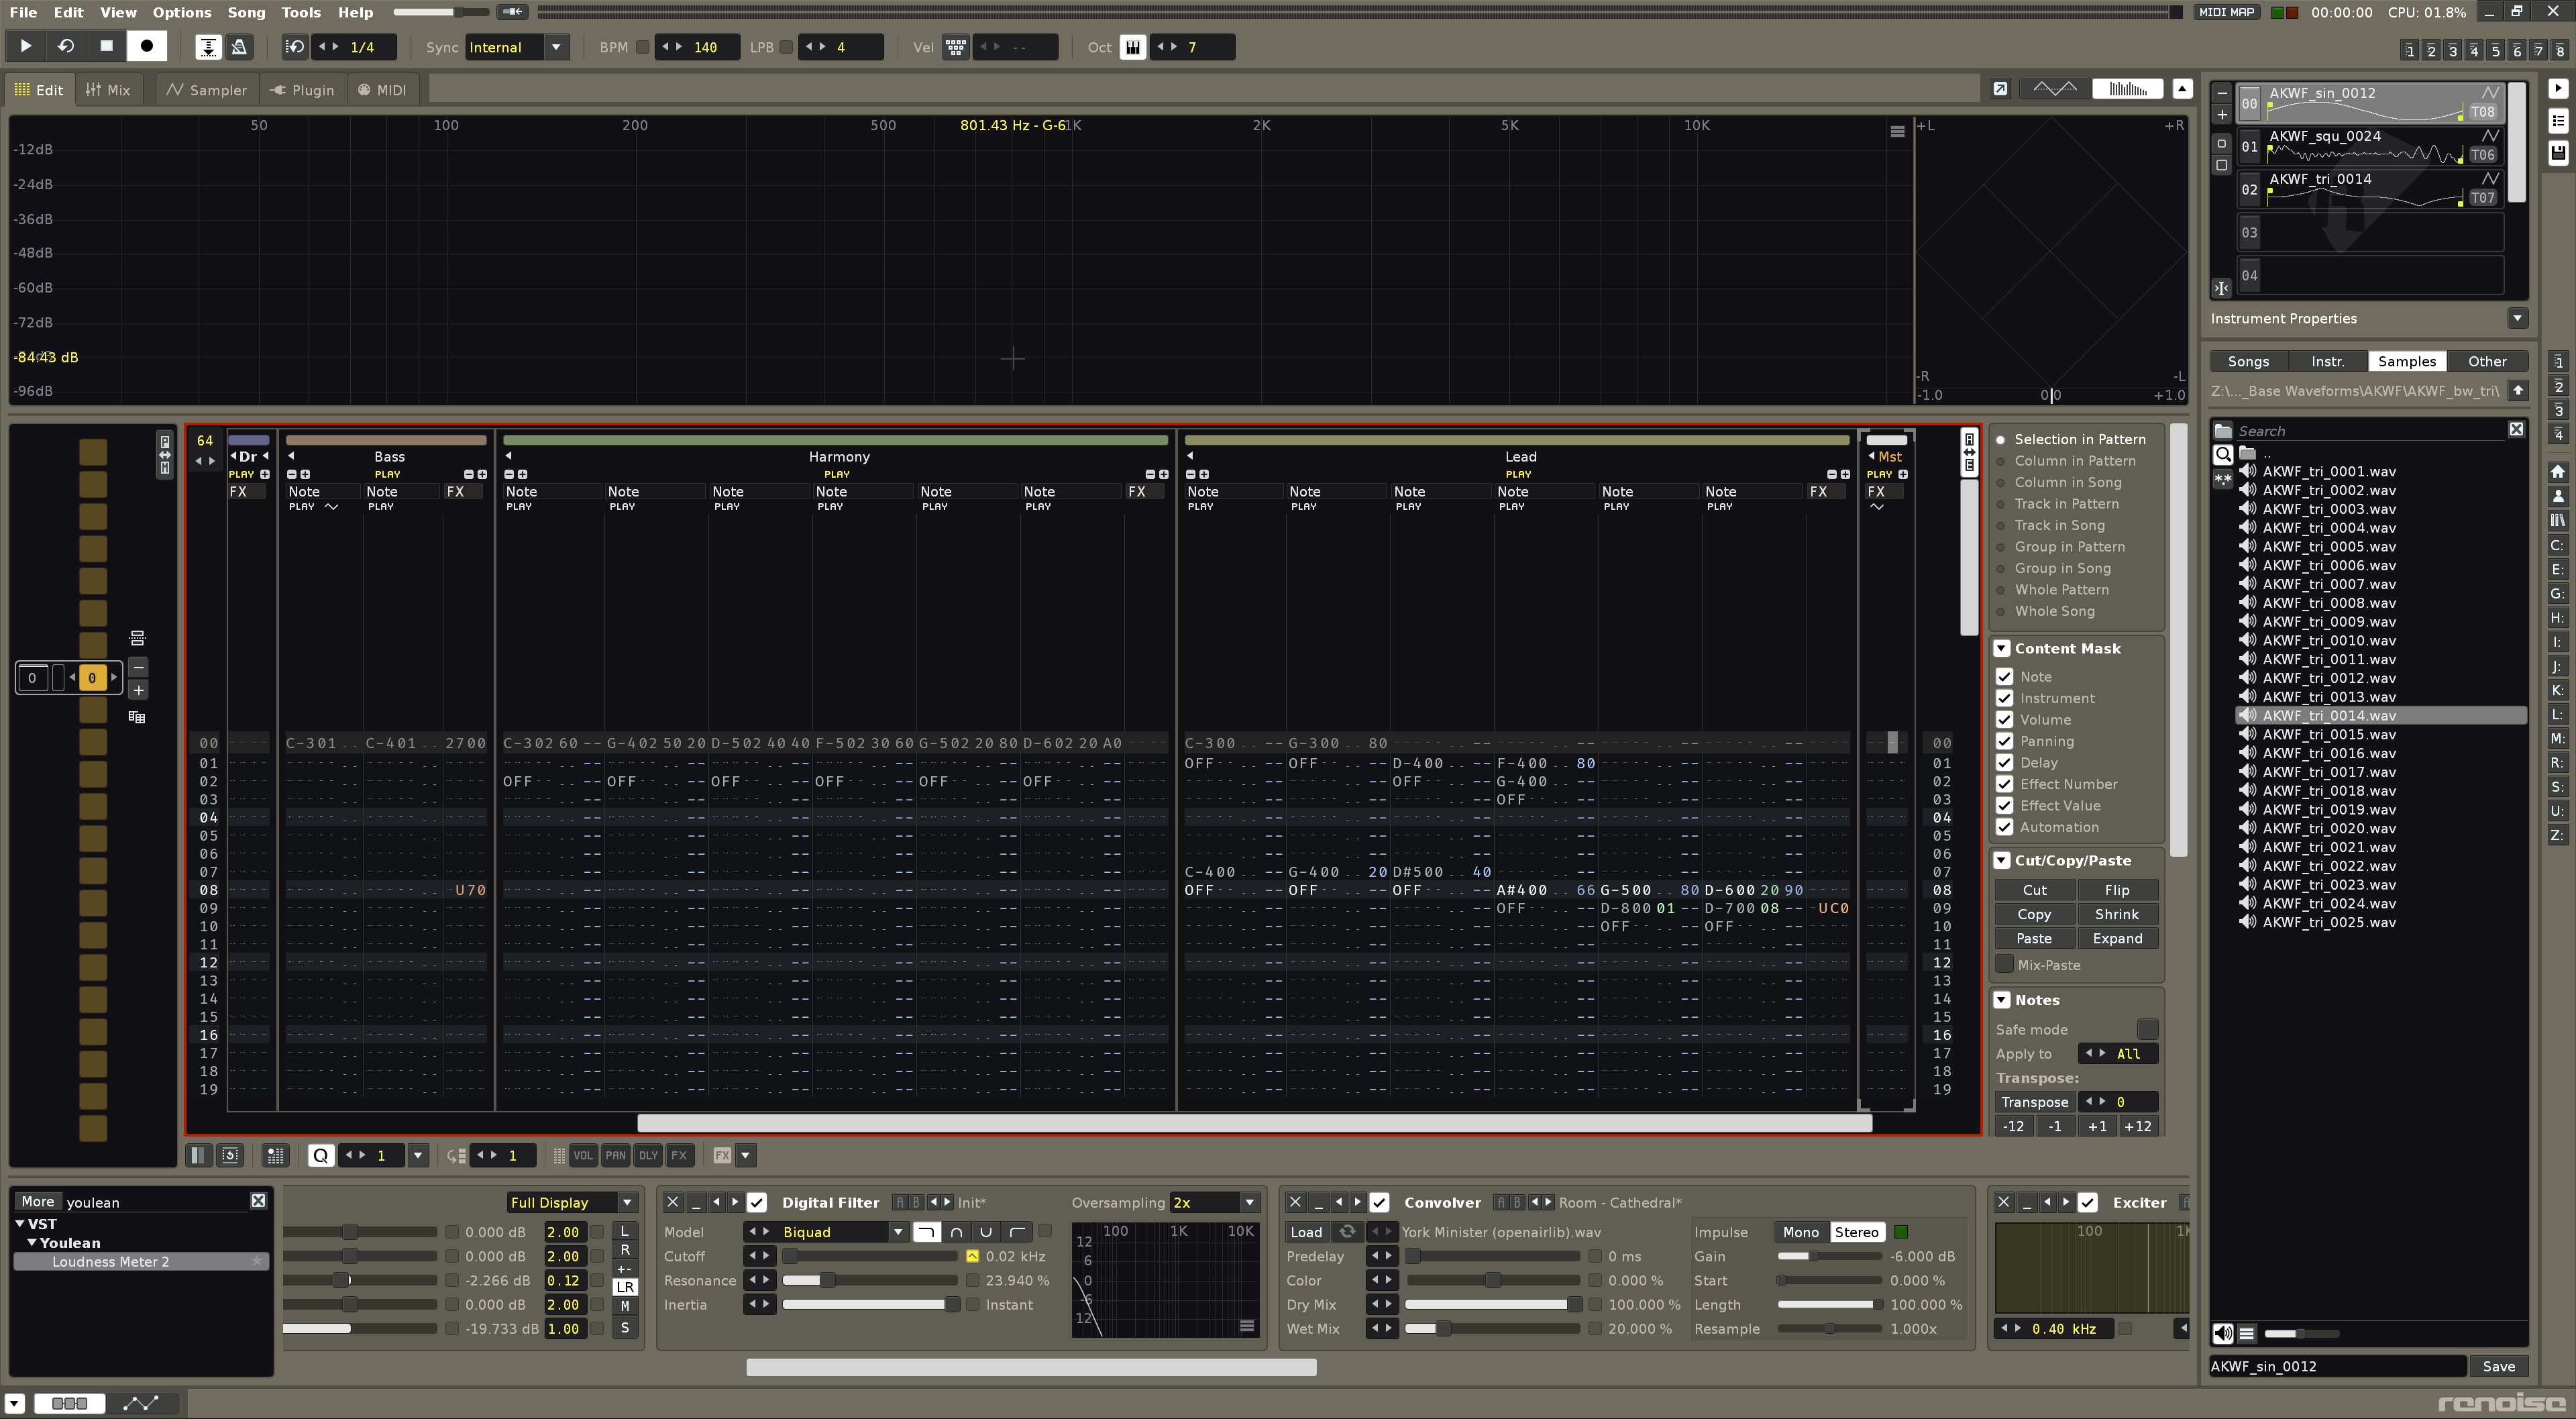Open the File menu
Image resolution: width=2576 pixels, height=1419 pixels.
pos(23,12)
